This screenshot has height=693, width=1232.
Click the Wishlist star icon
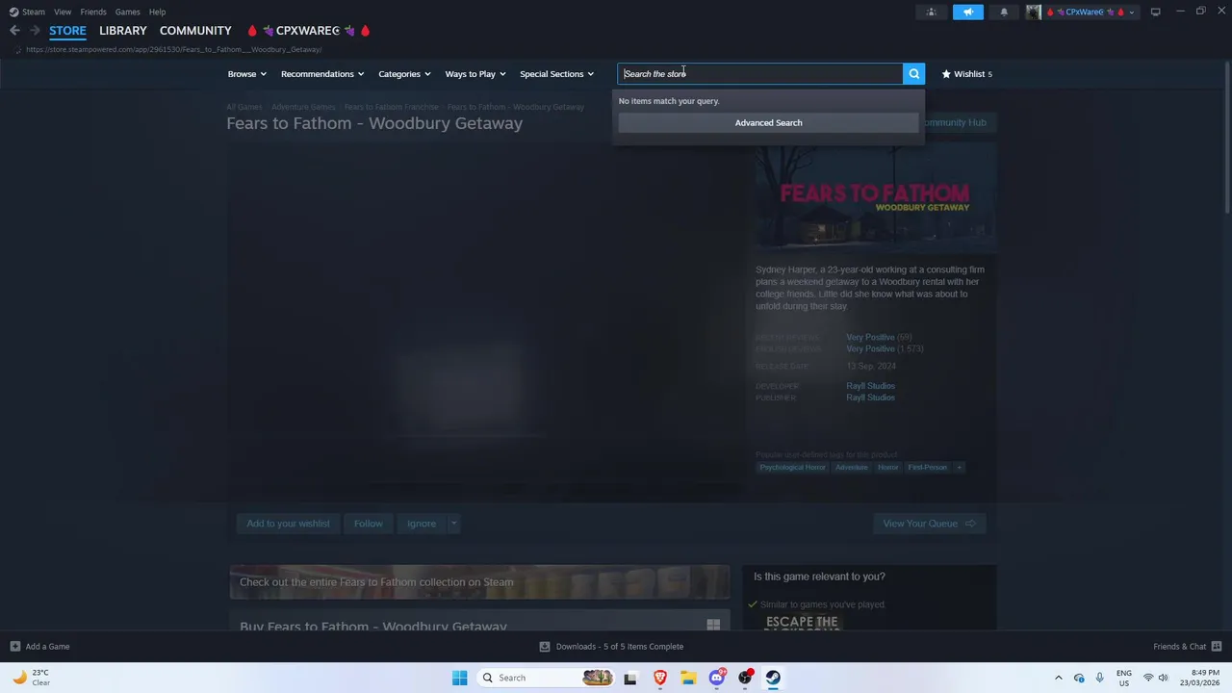point(946,74)
